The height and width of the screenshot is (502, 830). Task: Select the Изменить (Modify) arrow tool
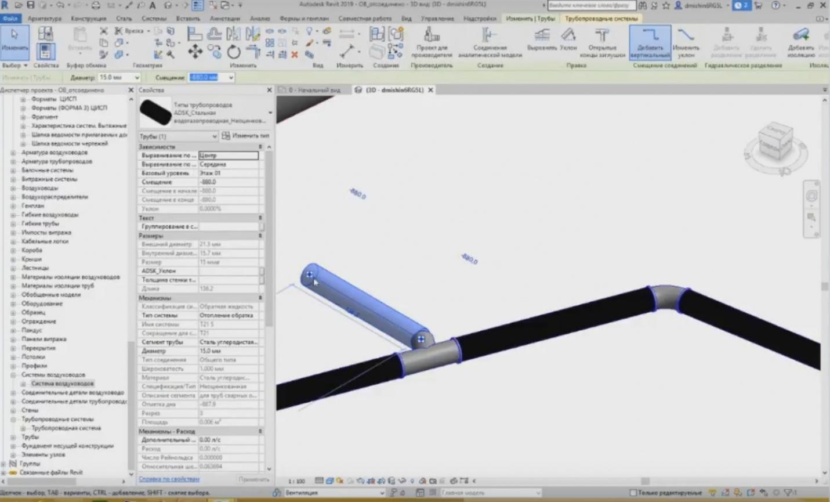point(15,41)
